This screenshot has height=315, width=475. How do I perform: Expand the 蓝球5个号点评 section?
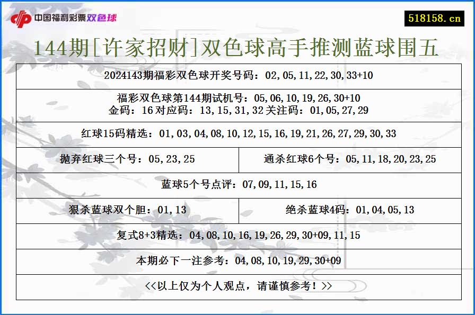(x=237, y=185)
